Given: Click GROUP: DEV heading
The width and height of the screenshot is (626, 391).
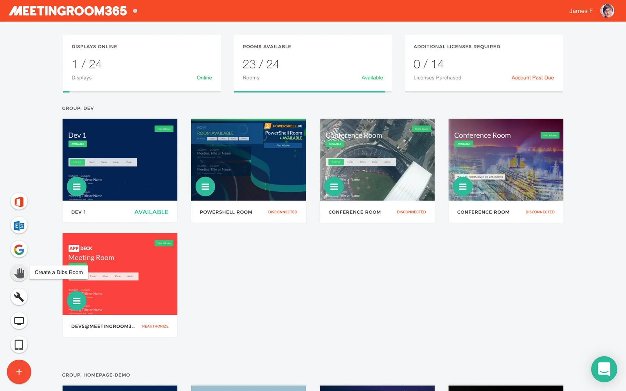Looking at the screenshot, I should (78, 108).
